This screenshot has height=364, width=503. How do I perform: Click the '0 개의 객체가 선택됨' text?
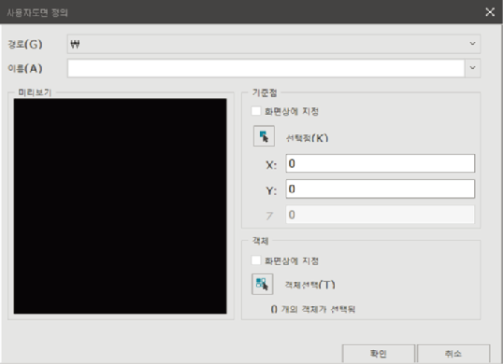point(313,309)
